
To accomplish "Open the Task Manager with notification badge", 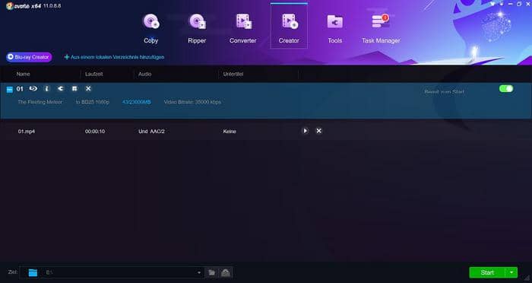I will pos(381,28).
